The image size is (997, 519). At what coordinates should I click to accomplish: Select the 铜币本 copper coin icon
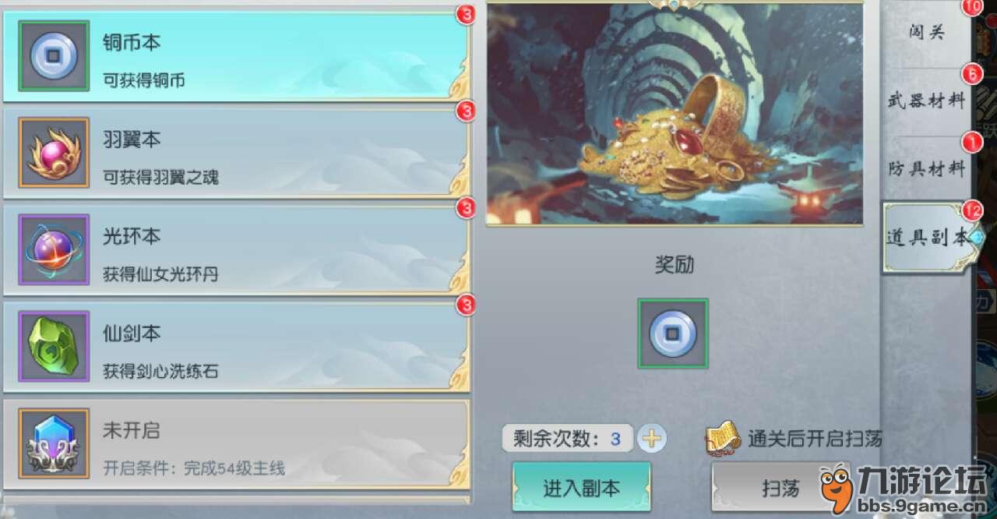tap(54, 56)
